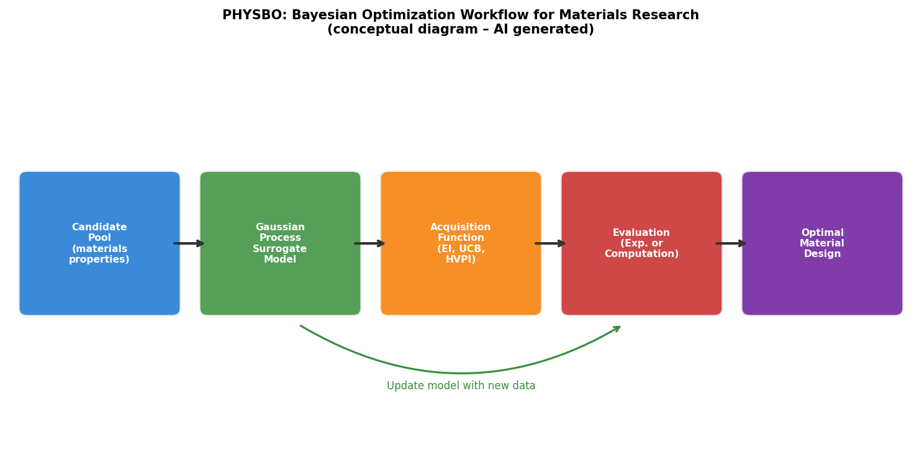Click the word 'Surrogate' in the green box
Viewport: 922px width, 455px height.
point(280,249)
